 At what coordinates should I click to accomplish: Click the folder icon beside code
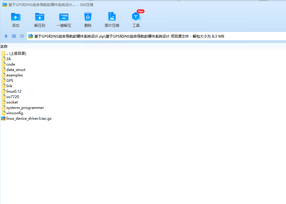(3, 64)
